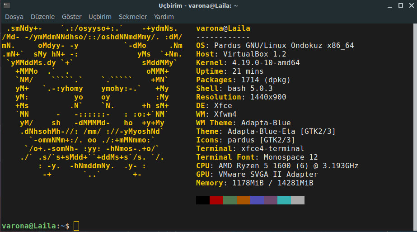Click the CPU line AMD Ryzen 5 1600

[x=277, y=166]
